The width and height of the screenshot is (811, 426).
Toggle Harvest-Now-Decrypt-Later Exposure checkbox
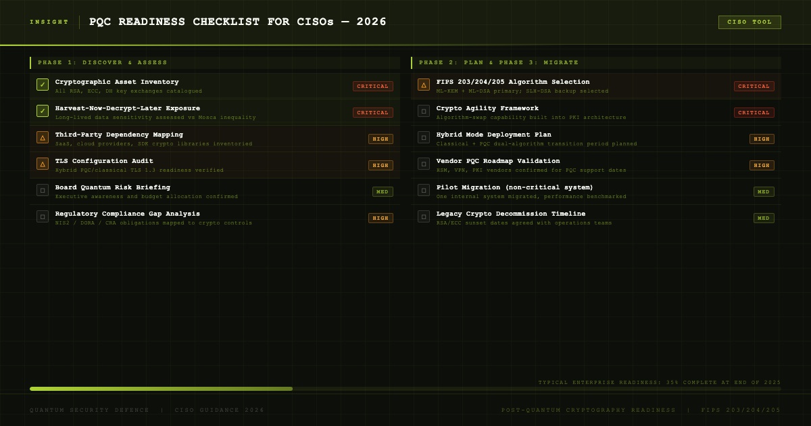(43, 111)
